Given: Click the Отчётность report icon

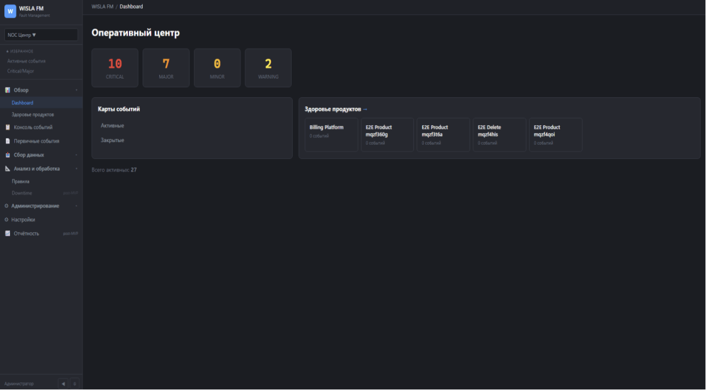Looking at the screenshot, I should pos(8,233).
